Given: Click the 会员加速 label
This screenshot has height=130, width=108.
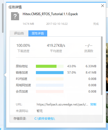Looking at the screenshot, I should pyautogui.click(x=22, y=92).
